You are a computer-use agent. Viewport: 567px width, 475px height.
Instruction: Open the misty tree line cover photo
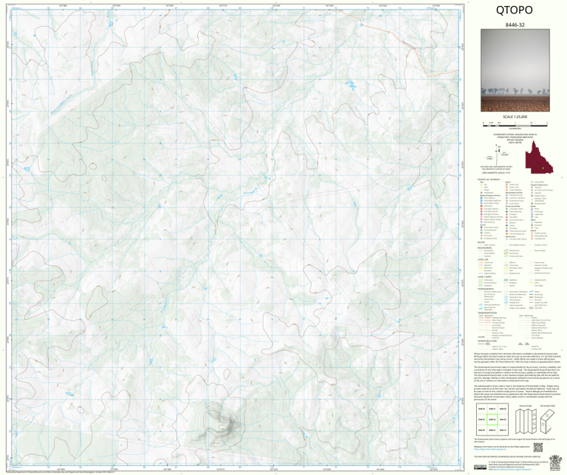pyautogui.click(x=515, y=70)
